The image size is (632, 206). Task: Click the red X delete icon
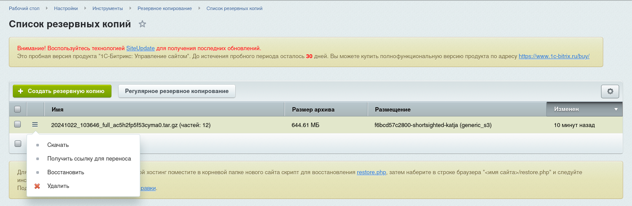(38, 186)
